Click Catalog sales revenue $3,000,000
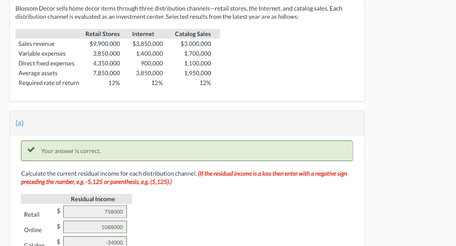Image resolution: width=456 pixels, height=246 pixels. click(196, 44)
